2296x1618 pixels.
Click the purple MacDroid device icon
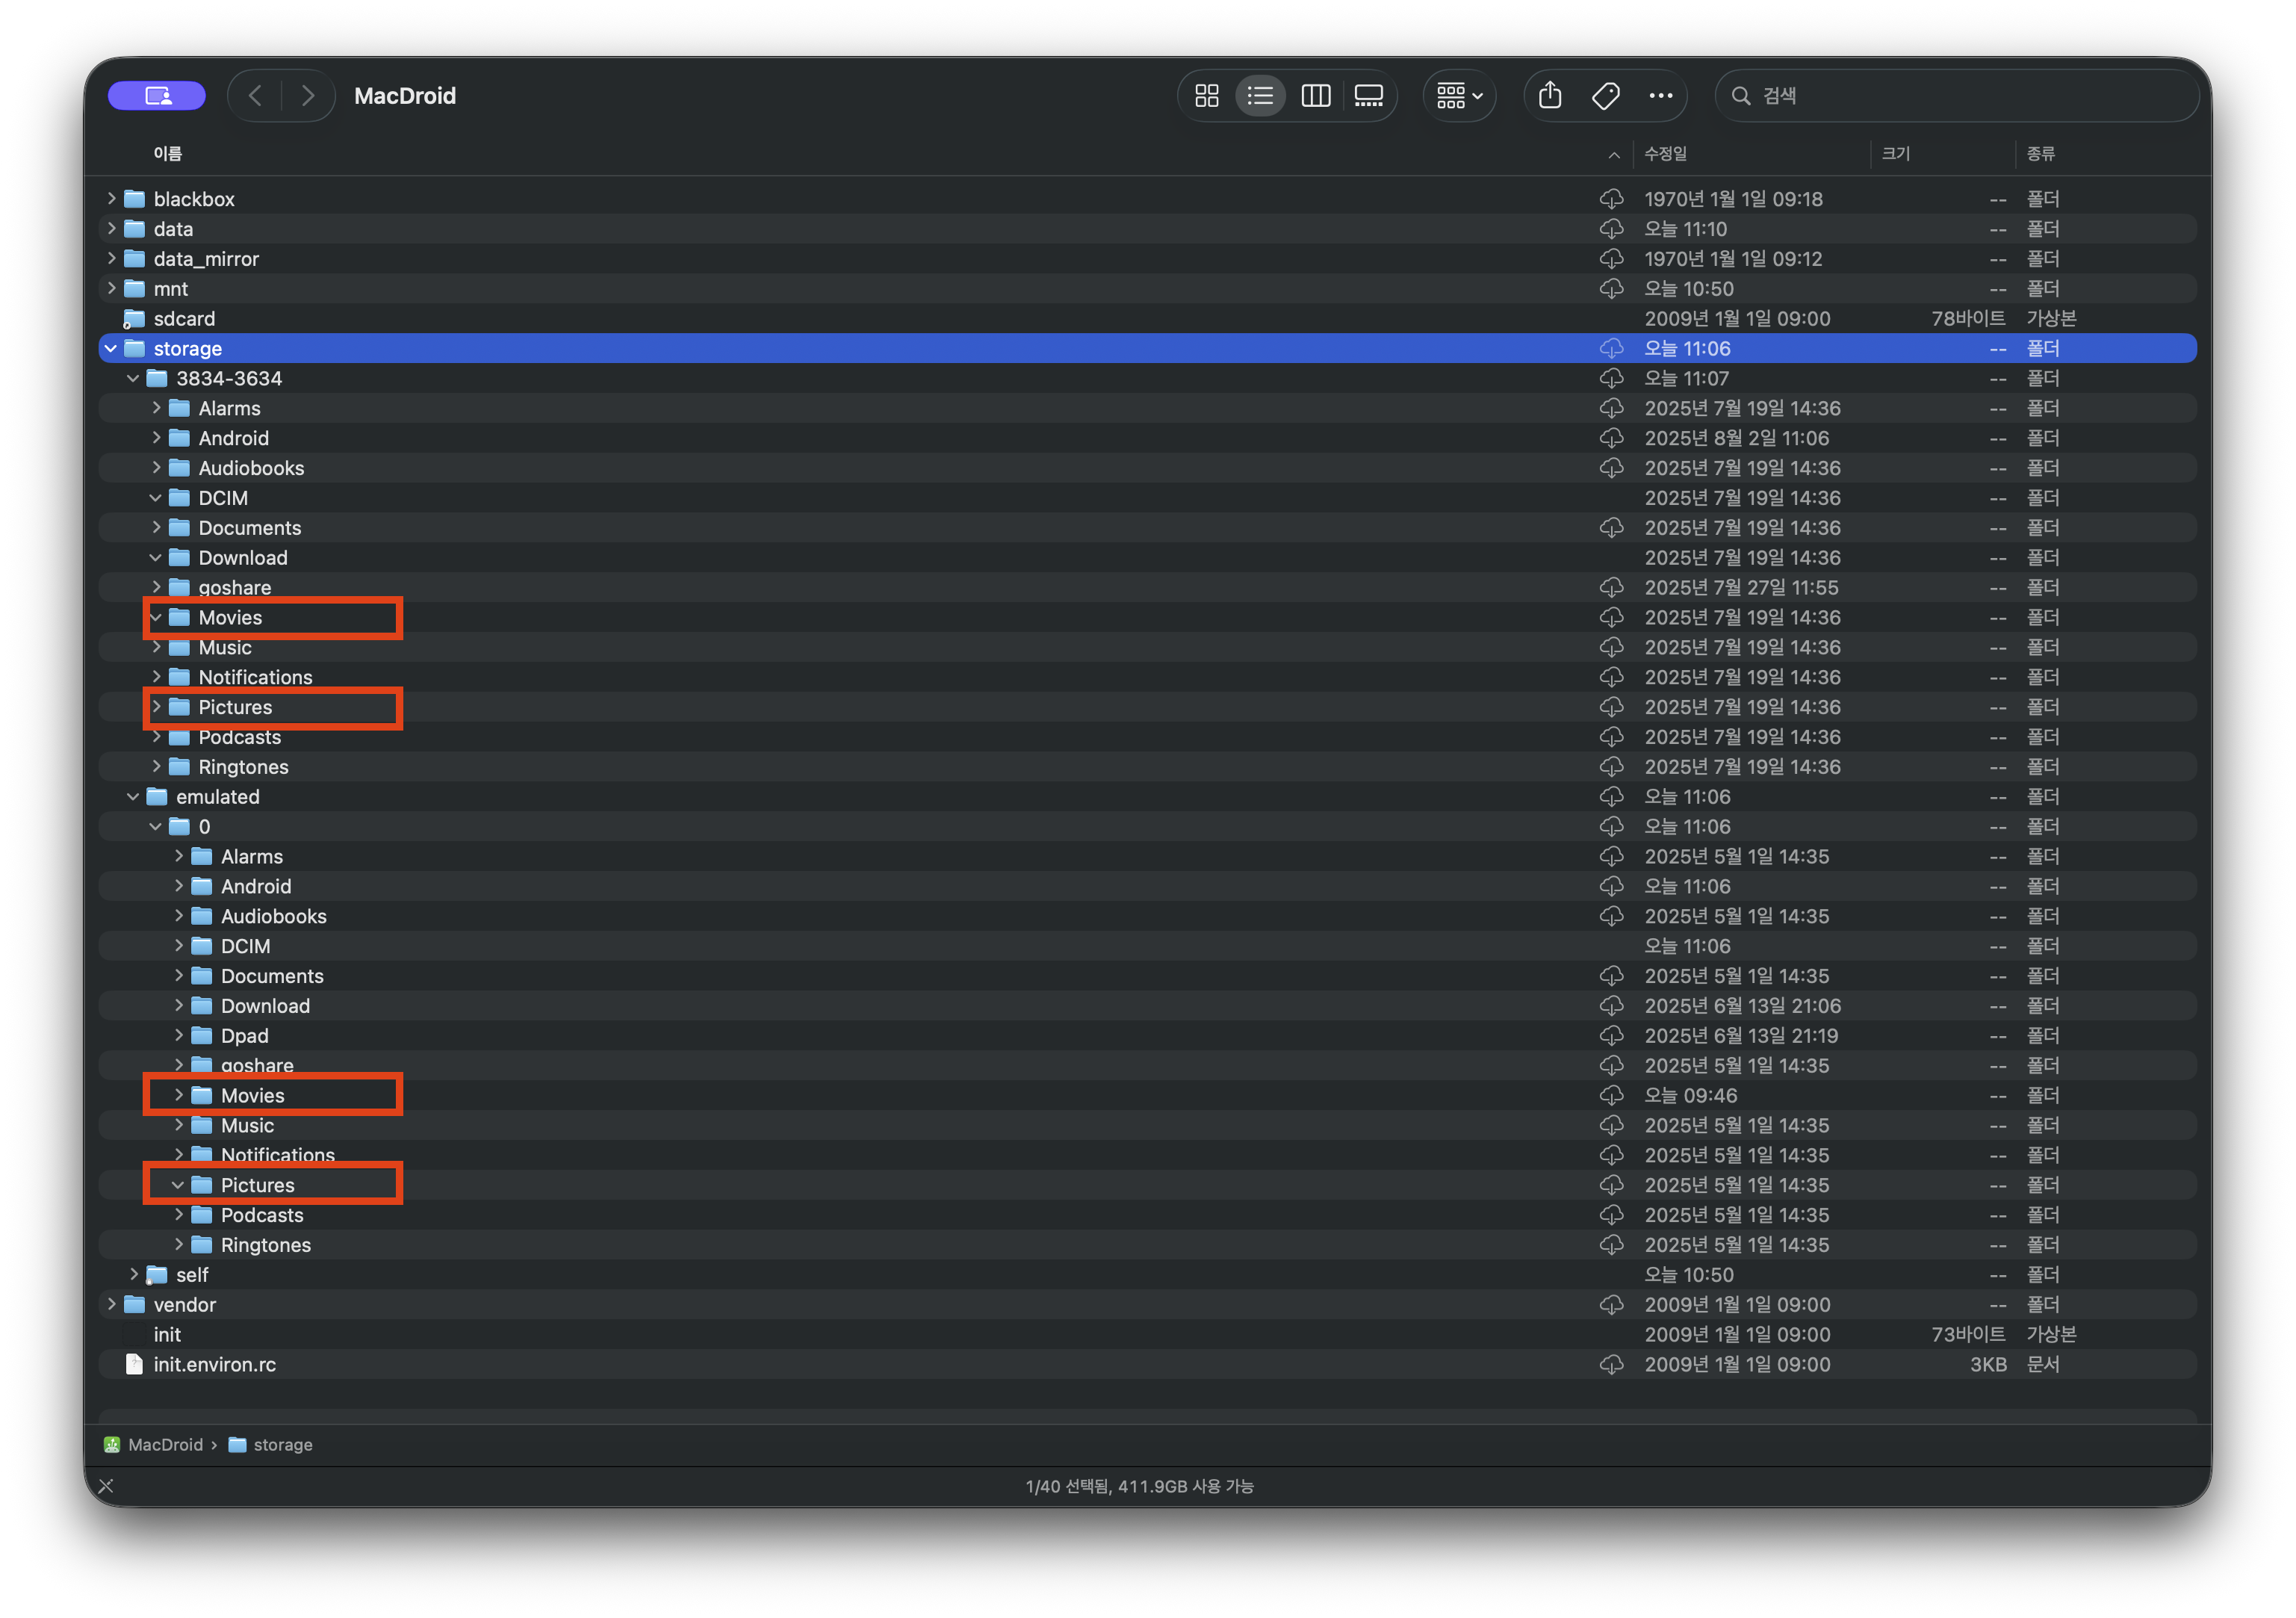coord(157,96)
